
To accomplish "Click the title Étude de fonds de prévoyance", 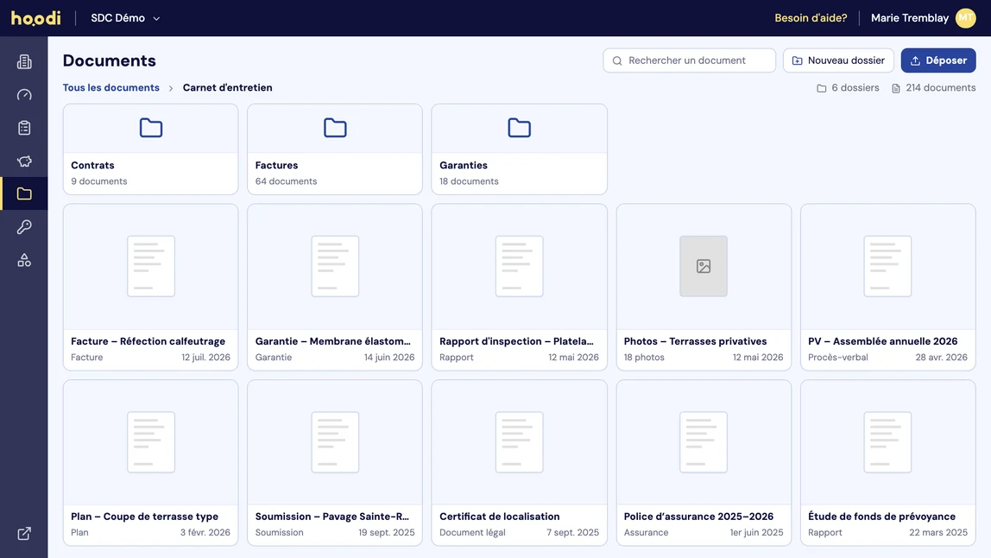I will pos(881,517).
